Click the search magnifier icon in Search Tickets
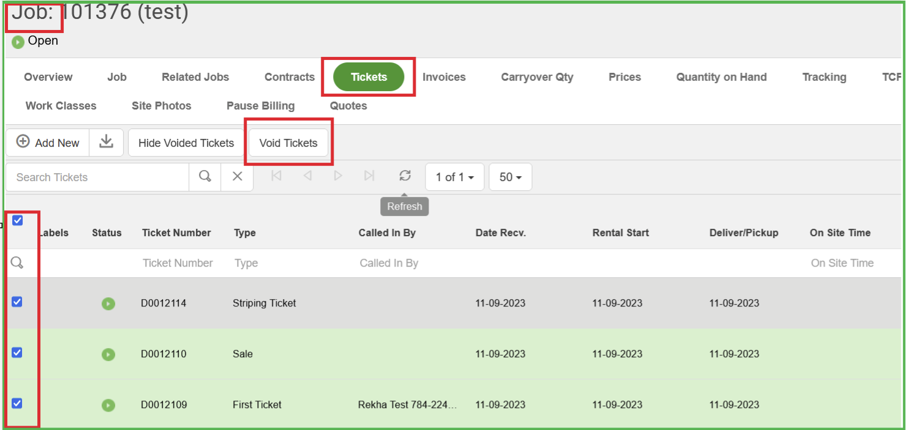The image size is (908, 430). 205,177
